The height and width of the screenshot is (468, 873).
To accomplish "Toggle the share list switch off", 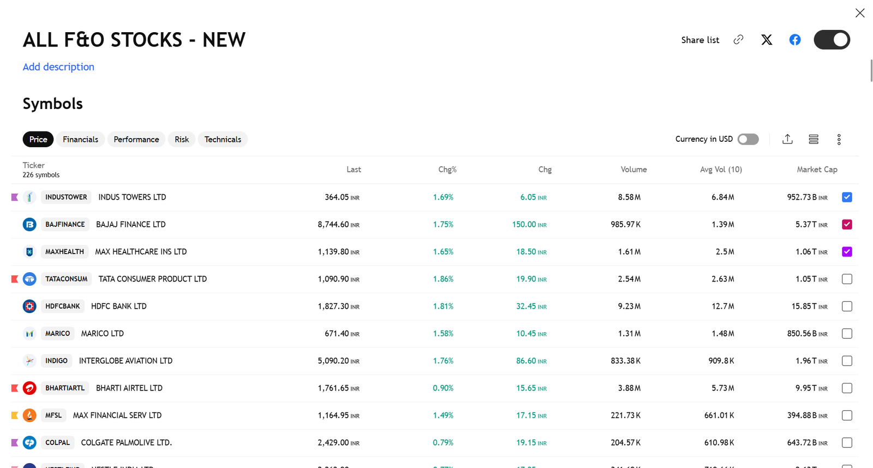I will [x=832, y=40].
